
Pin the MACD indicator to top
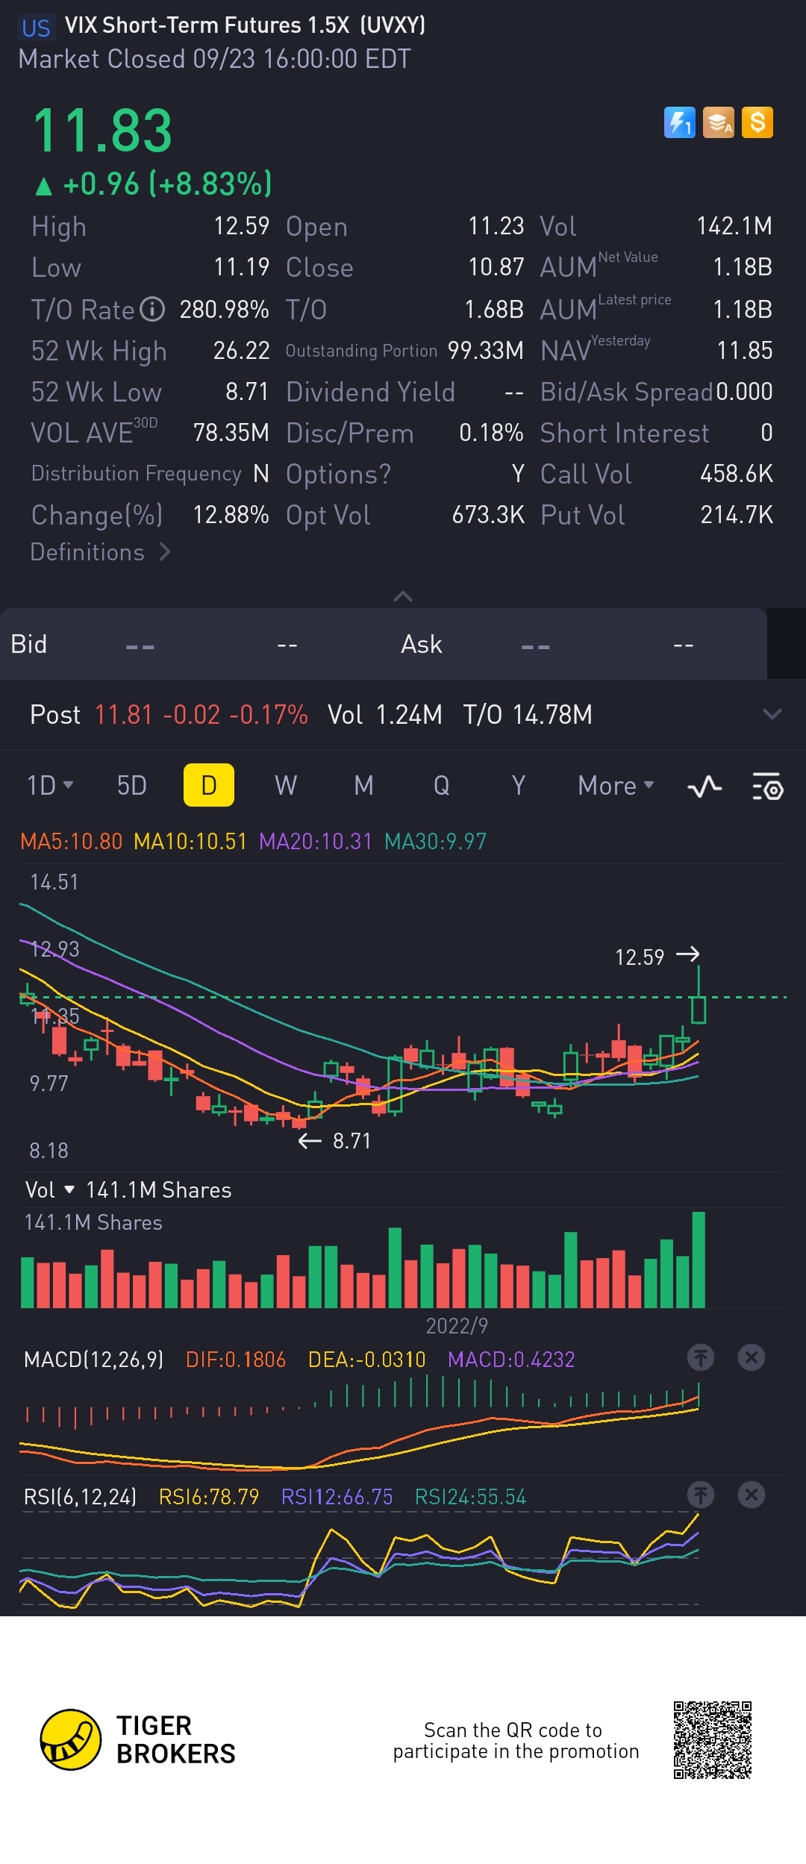coord(700,1357)
